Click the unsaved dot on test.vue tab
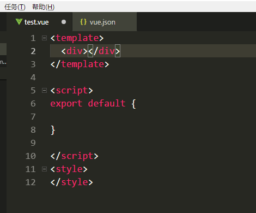 pos(64,22)
